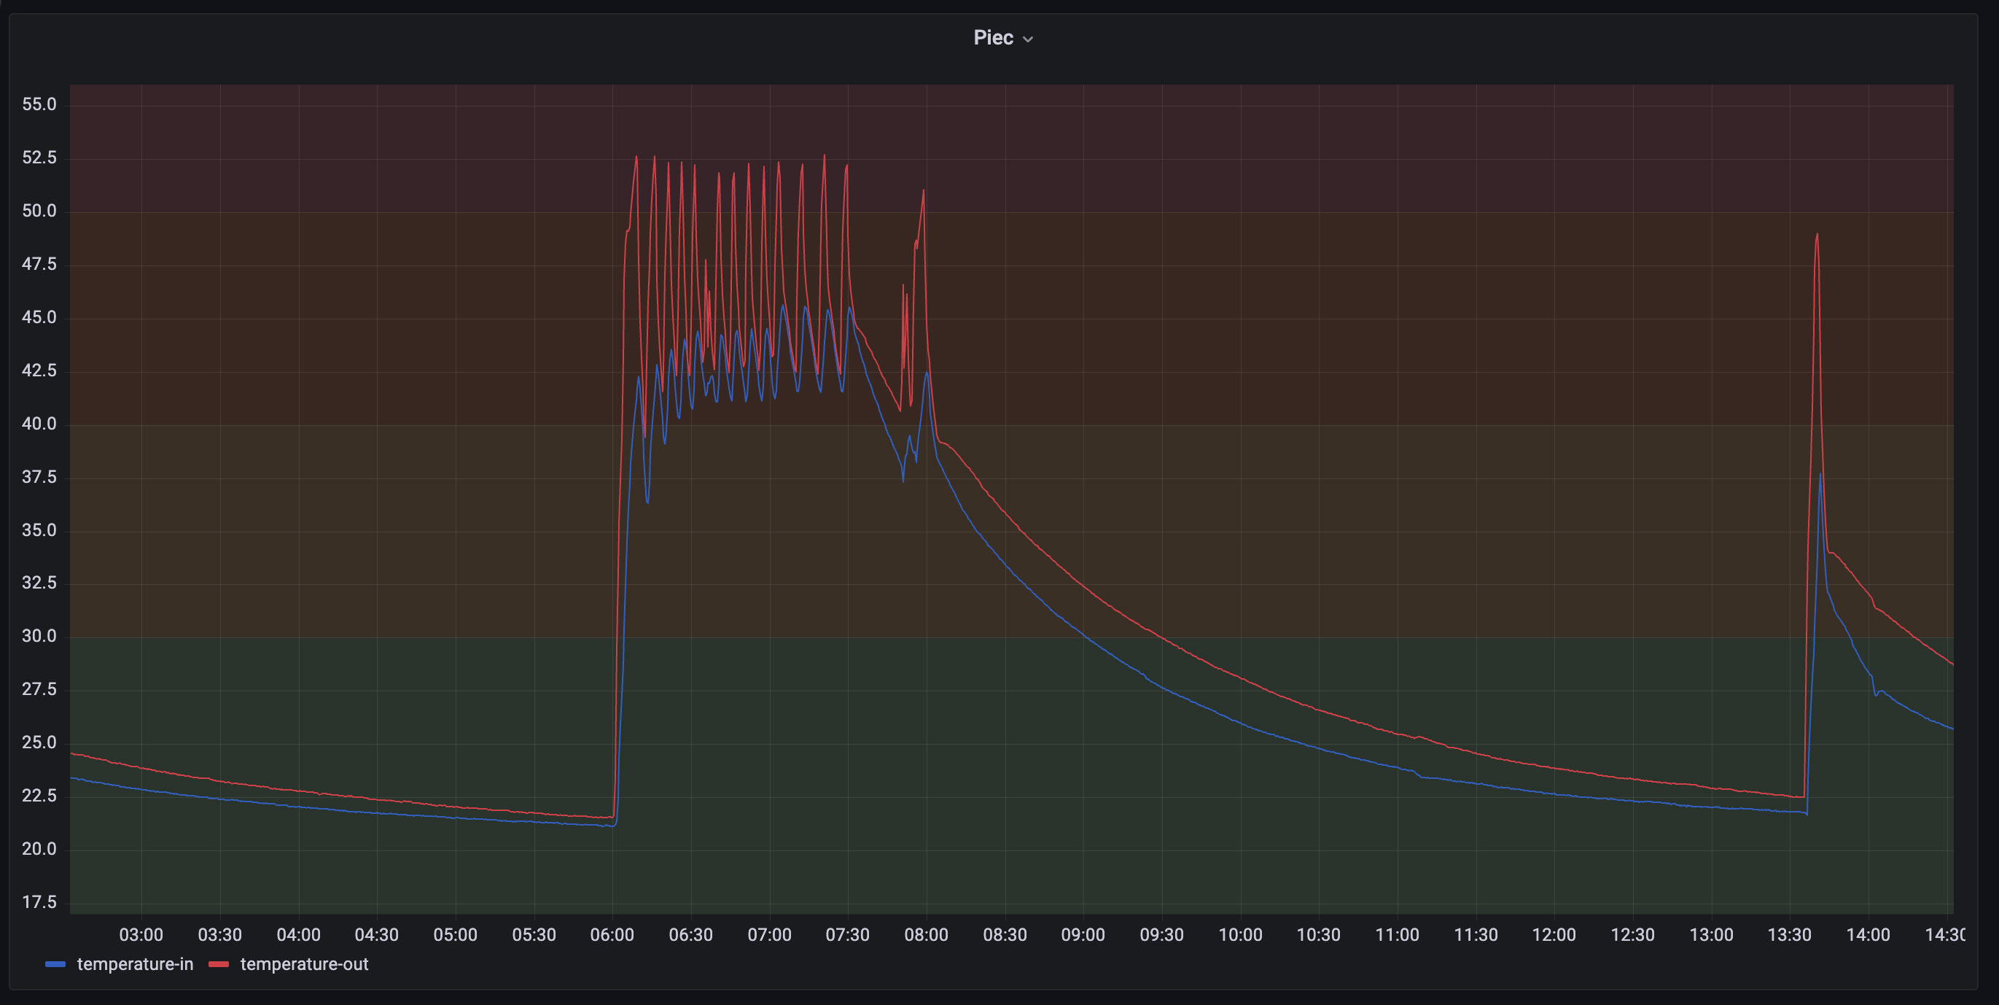1999x1005 pixels.
Task: Click the 17.5 y-axis label
Action: [39, 901]
